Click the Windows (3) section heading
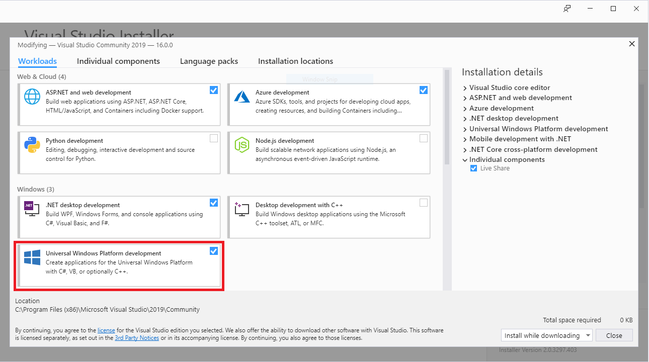This screenshot has height=362, width=649. point(36,189)
